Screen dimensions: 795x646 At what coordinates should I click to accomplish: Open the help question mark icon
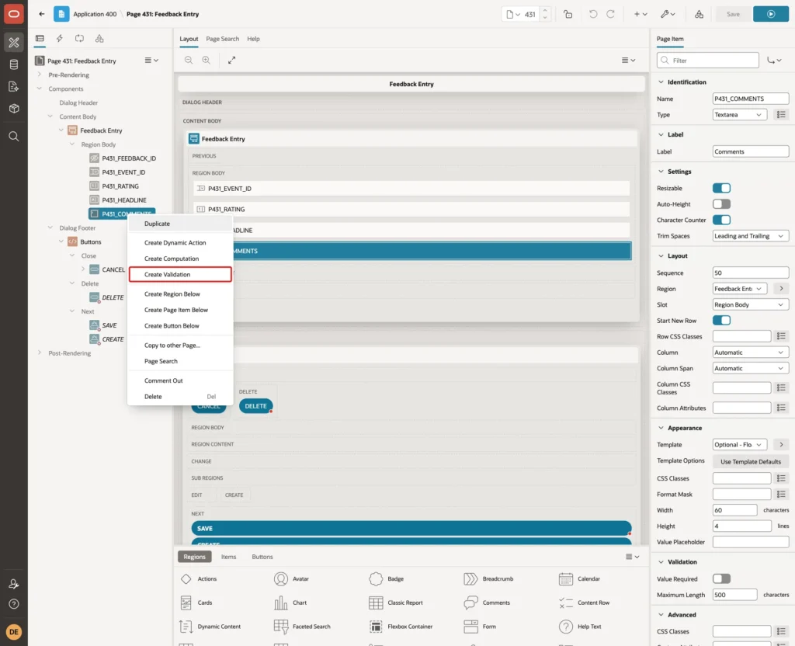pos(14,604)
